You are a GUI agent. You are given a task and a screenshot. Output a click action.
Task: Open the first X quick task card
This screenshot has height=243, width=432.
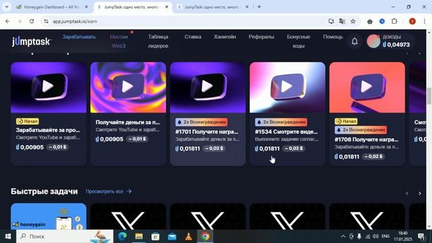(128, 216)
